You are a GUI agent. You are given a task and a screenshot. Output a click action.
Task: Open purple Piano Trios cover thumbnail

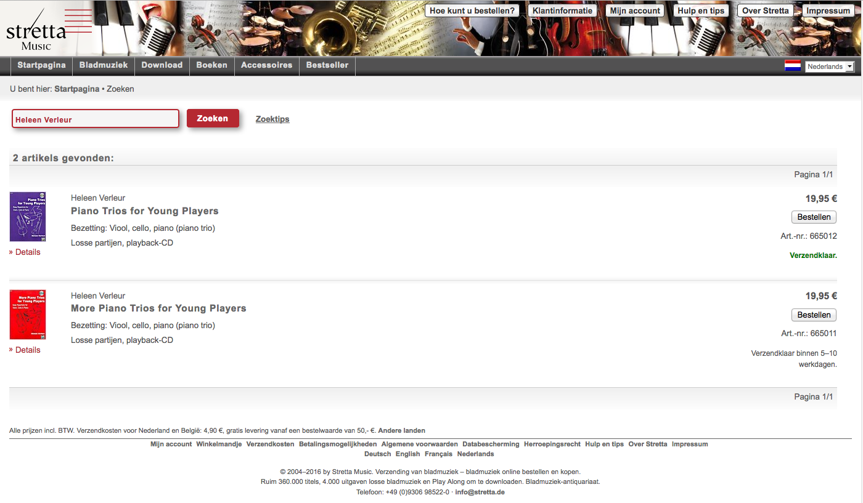[28, 217]
